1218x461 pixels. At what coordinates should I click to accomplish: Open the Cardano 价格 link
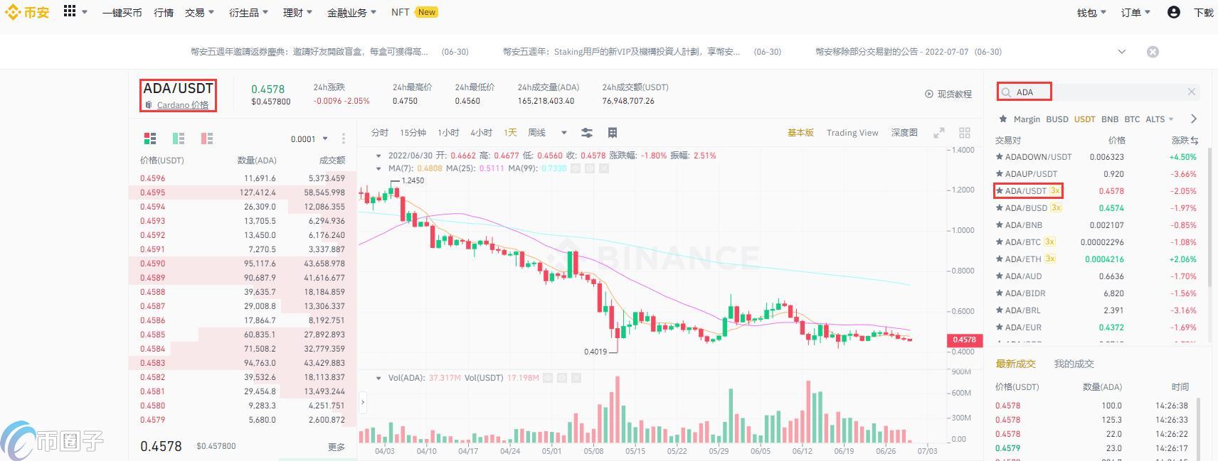click(x=182, y=105)
